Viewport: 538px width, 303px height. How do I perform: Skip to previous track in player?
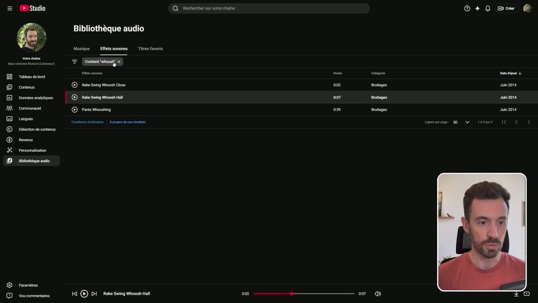(x=74, y=294)
